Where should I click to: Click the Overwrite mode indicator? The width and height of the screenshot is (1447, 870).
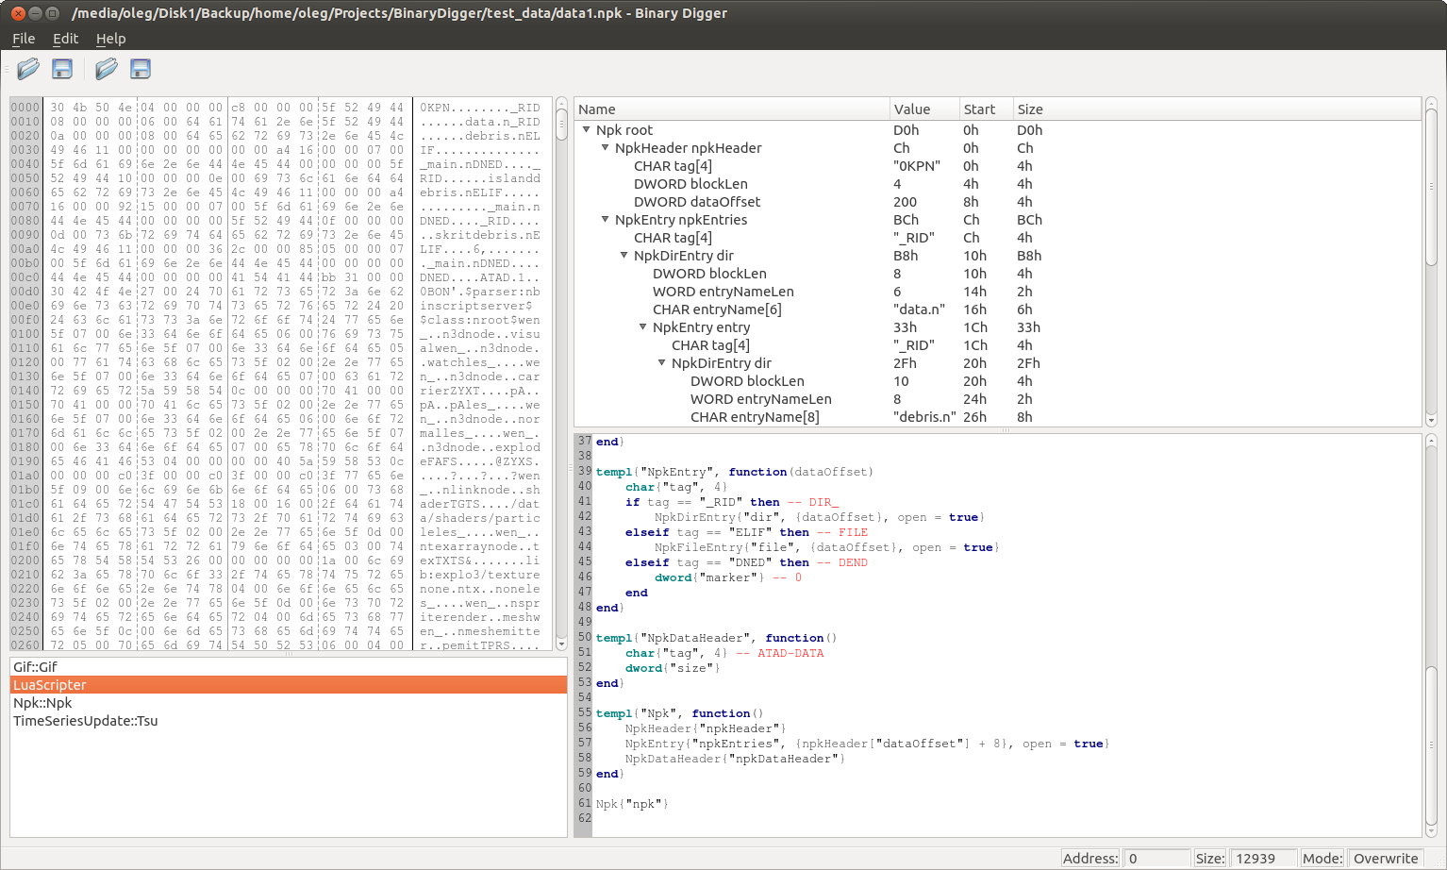(1386, 858)
